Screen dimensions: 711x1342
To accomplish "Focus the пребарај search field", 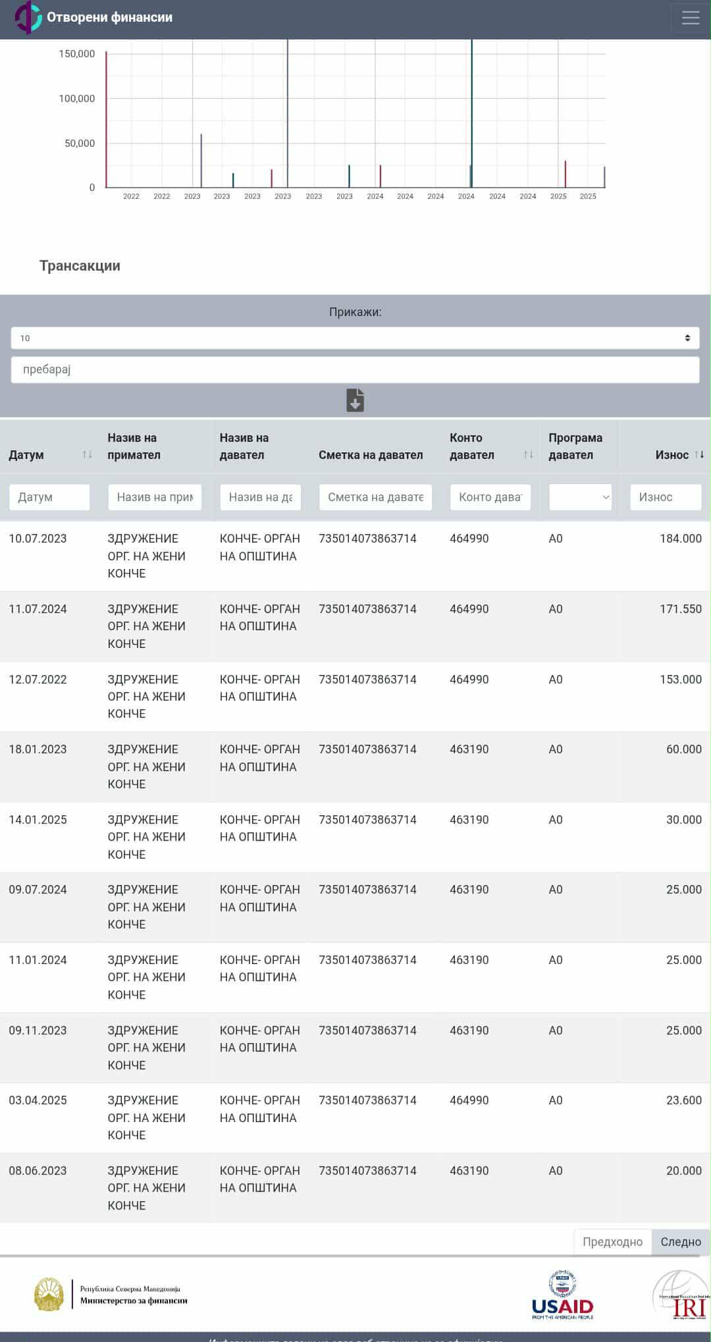I will coord(355,369).
